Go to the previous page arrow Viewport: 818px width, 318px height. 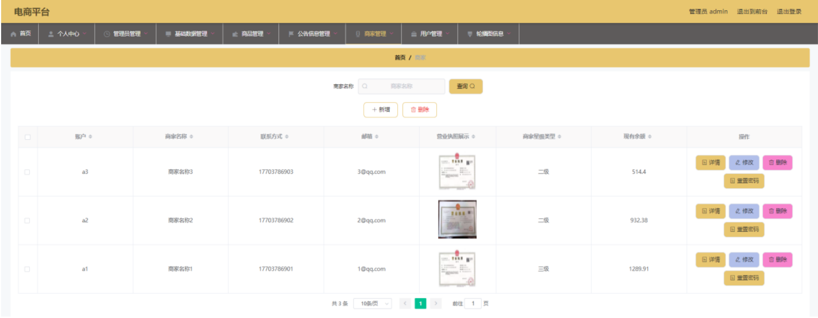coord(405,303)
